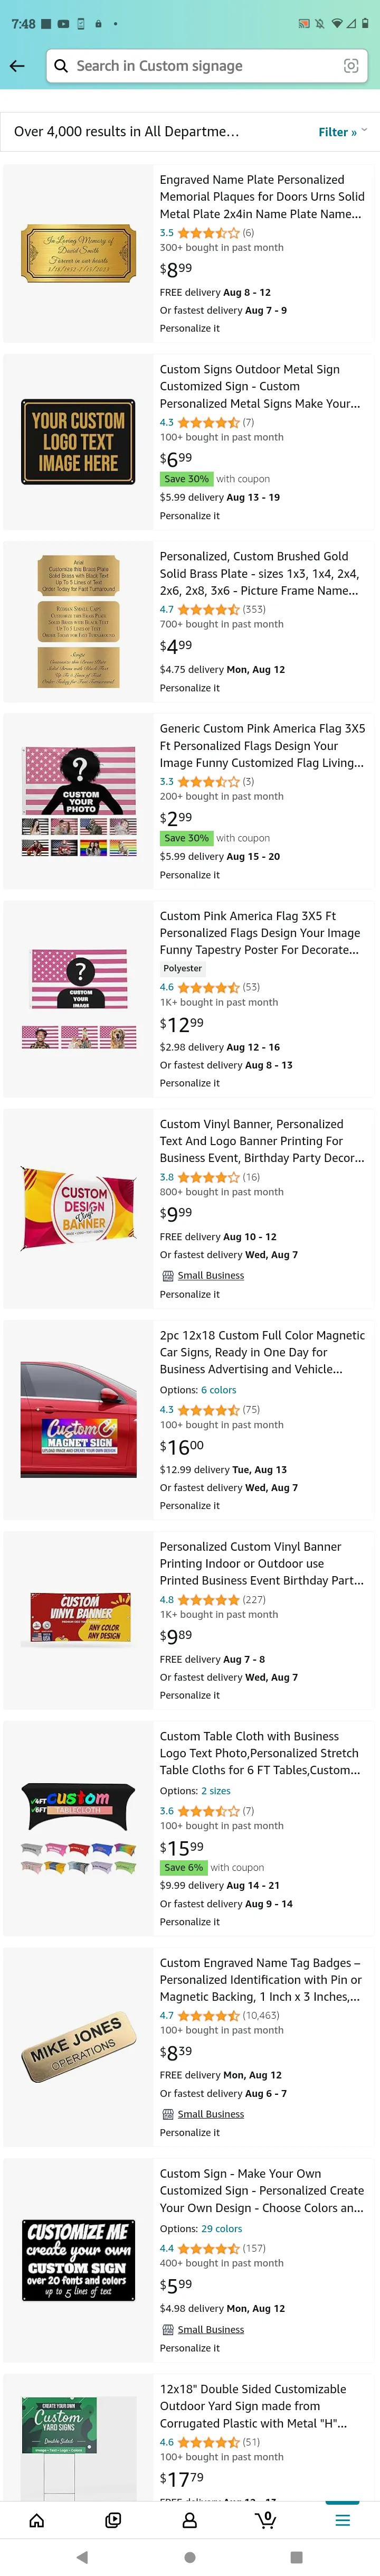
Task: Open 6 colors options for magnetic signs
Action: tap(218, 1390)
